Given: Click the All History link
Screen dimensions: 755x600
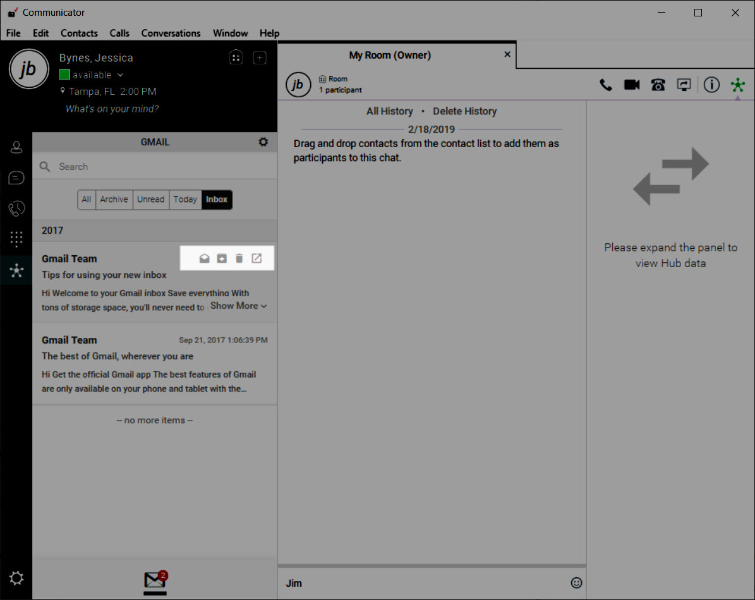Looking at the screenshot, I should (x=390, y=111).
